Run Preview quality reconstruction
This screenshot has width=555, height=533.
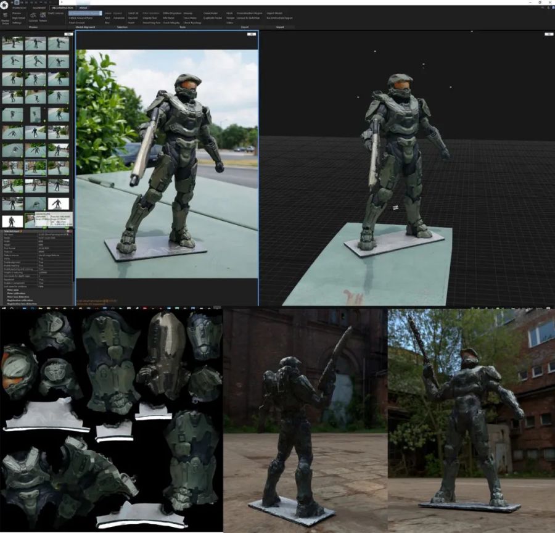click(x=17, y=14)
